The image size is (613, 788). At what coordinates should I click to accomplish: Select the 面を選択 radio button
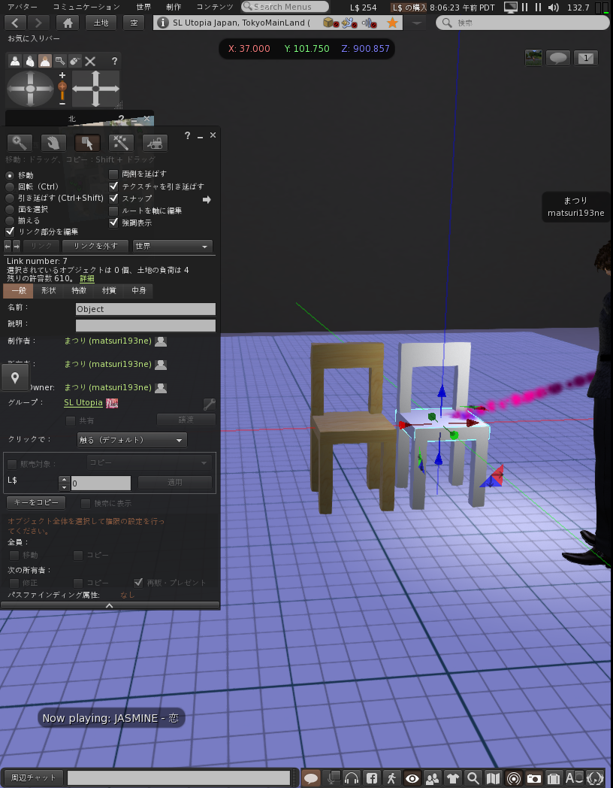tap(10, 209)
